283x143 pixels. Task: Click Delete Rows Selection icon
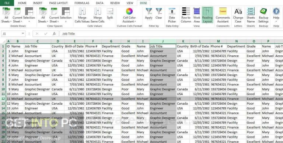29,11
